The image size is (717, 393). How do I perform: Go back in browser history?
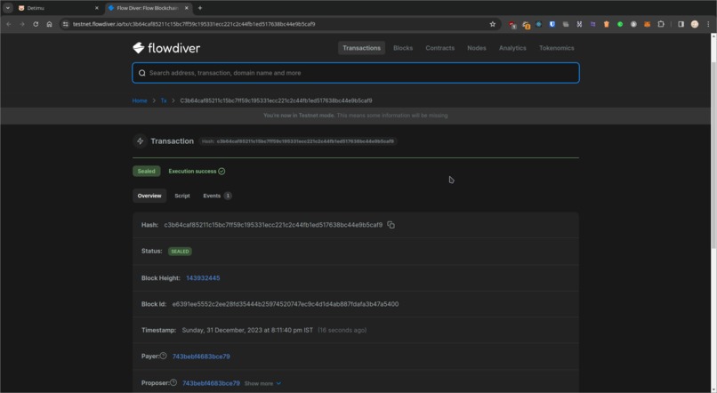coord(9,24)
